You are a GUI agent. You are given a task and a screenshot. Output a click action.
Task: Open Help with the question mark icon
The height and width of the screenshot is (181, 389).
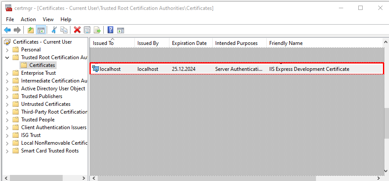(x=110, y=30)
